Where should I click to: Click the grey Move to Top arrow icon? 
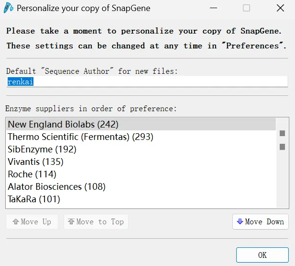(x=71, y=221)
